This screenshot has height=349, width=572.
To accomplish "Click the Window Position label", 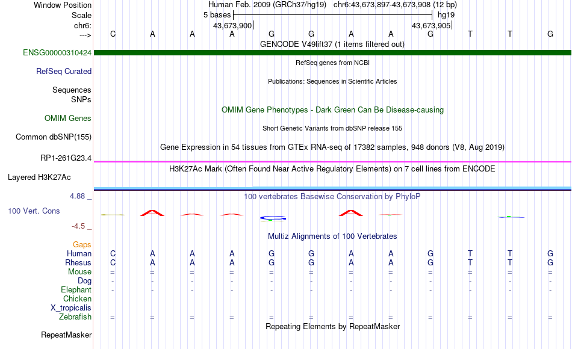I will click(63, 5).
